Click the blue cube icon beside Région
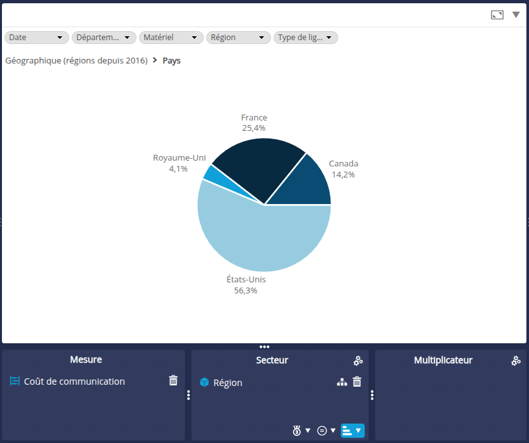 (204, 383)
